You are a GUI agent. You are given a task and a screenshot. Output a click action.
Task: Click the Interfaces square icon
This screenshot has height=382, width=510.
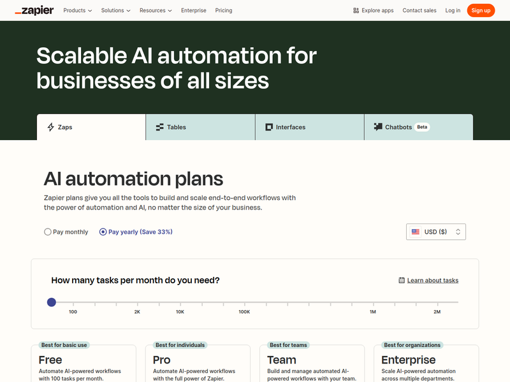point(268,127)
